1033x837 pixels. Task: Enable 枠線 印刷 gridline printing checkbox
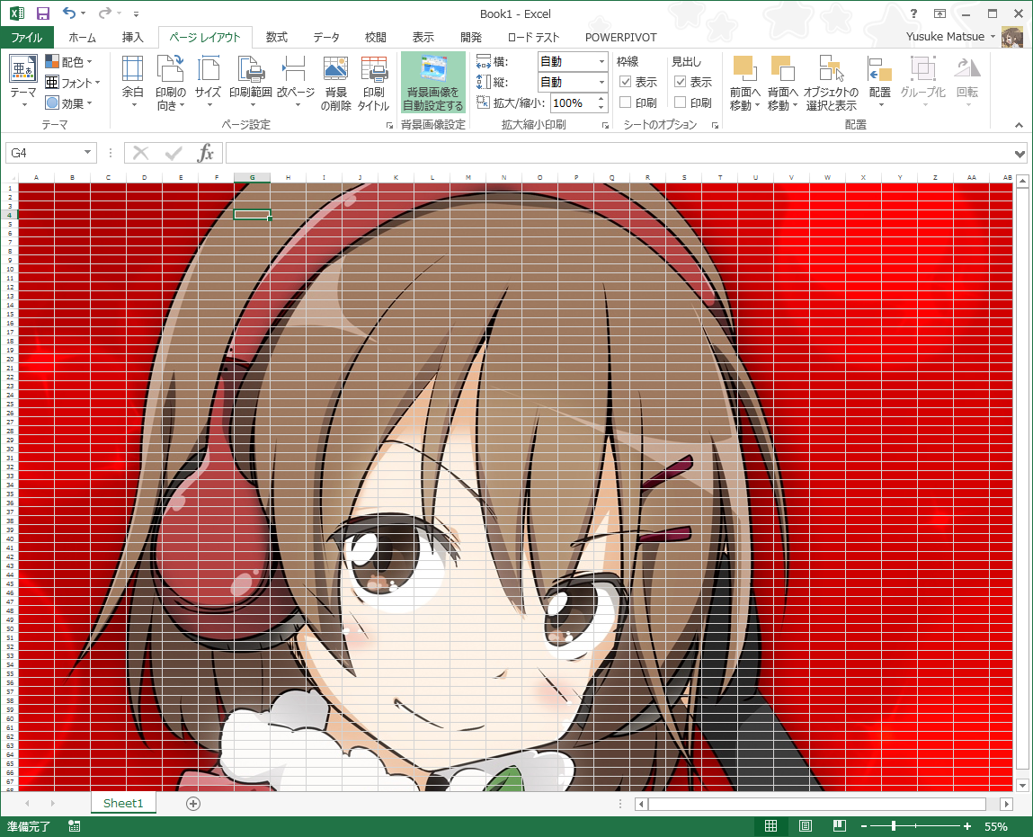coord(626,102)
